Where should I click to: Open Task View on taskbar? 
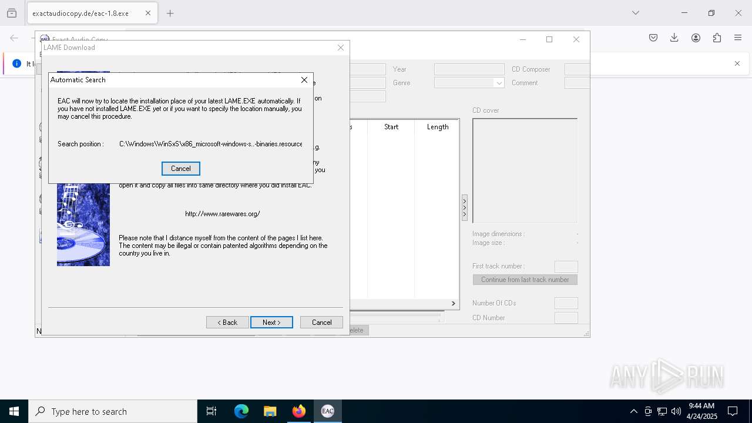pyautogui.click(x=211, y=411)
